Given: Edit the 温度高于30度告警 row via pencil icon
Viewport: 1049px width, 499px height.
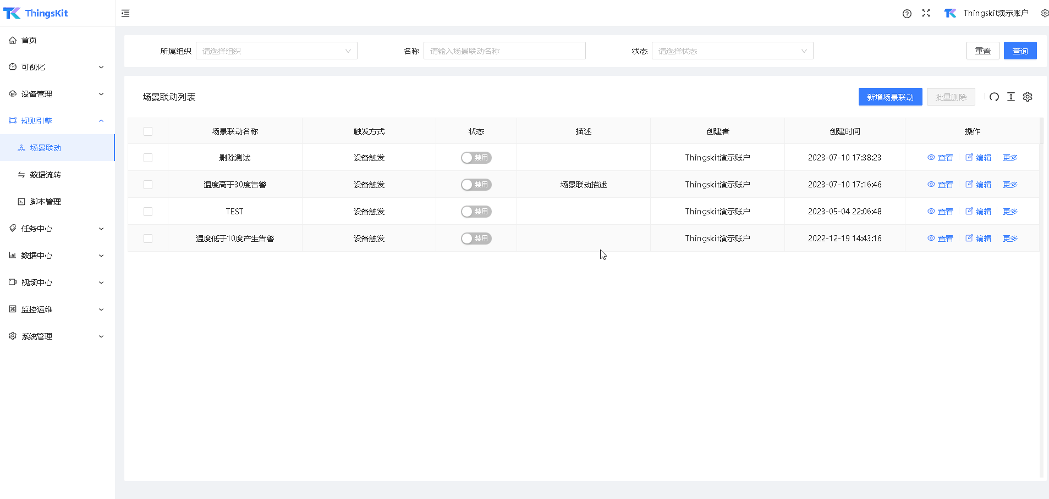Looking at the screenshot, I should point(969,185).
